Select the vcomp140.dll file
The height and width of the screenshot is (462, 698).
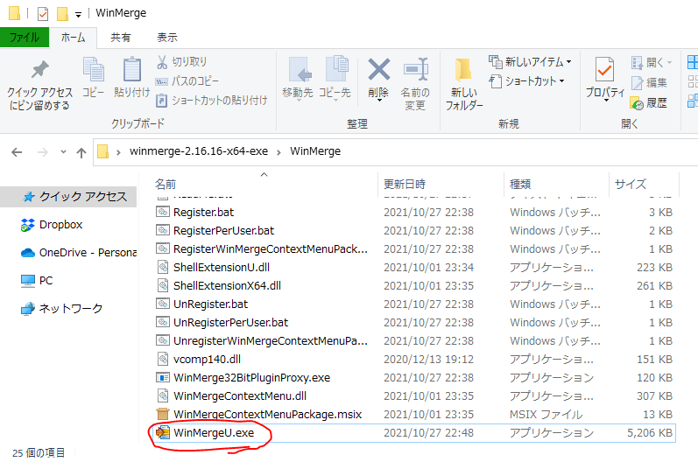click(x=207, y=360)
